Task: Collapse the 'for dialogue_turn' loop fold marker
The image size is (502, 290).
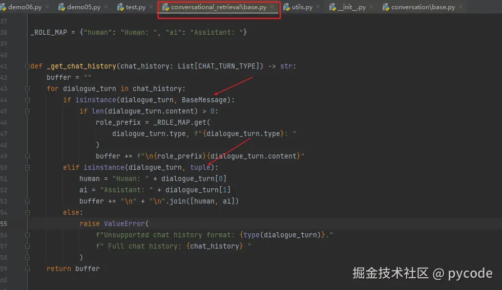Action: point(27,88)
